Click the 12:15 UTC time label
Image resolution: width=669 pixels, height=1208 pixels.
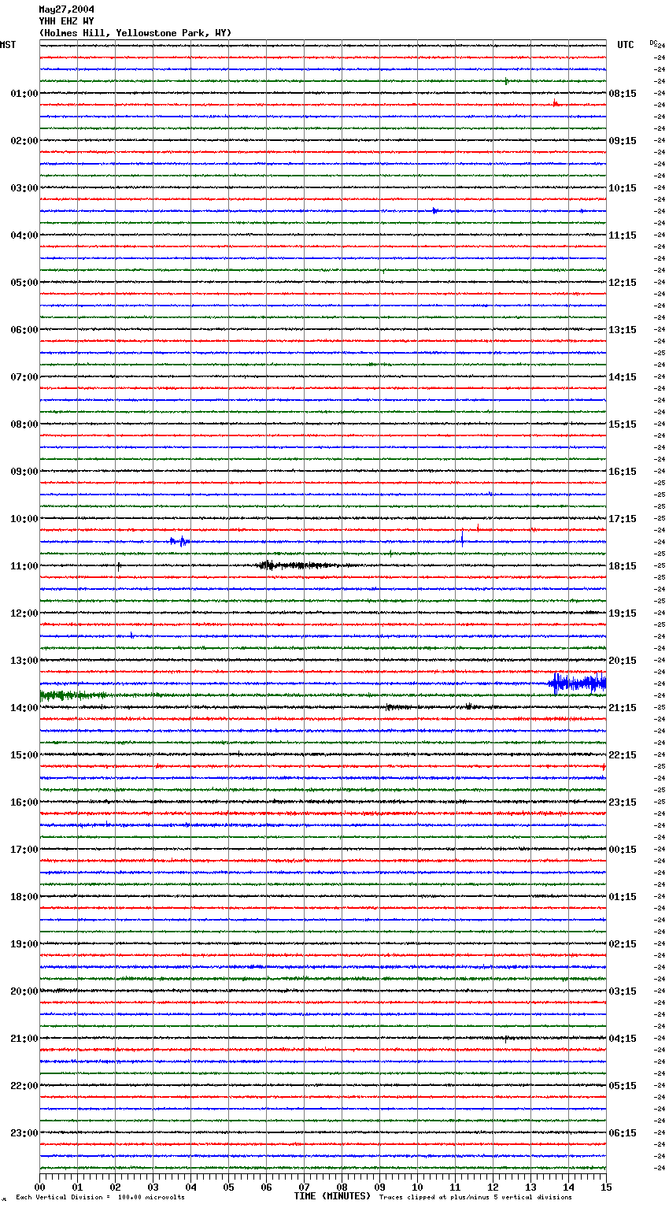click(x=623, y=283)
